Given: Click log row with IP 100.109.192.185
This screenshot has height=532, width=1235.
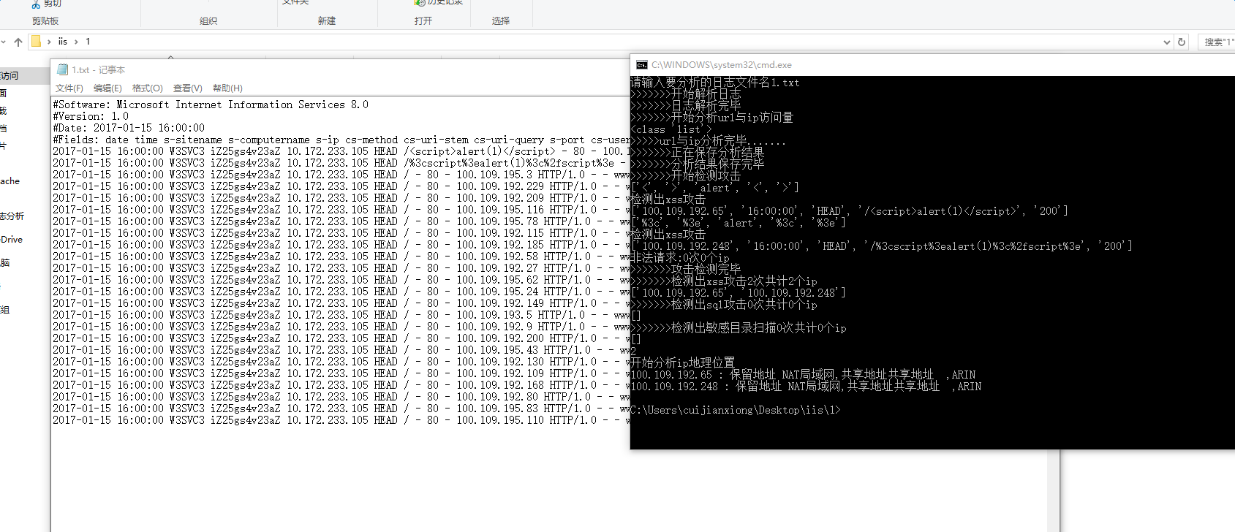Looking at the screenshot, I should (341, 245).
